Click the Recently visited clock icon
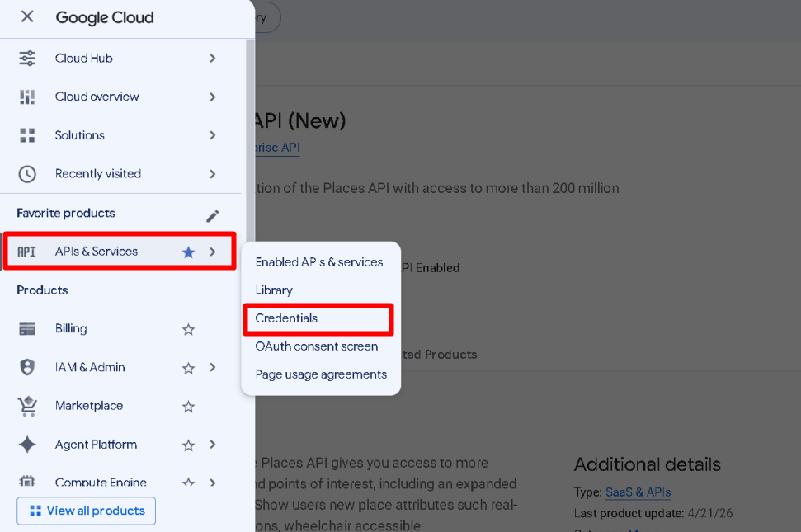 [x=27, y=174]
